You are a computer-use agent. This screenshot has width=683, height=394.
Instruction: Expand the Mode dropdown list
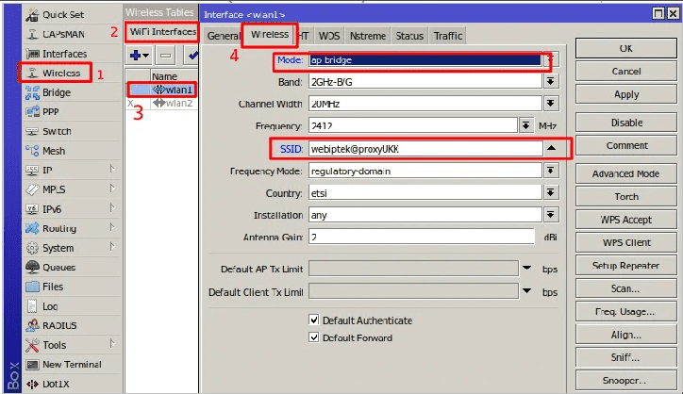(x=552, y=59)
